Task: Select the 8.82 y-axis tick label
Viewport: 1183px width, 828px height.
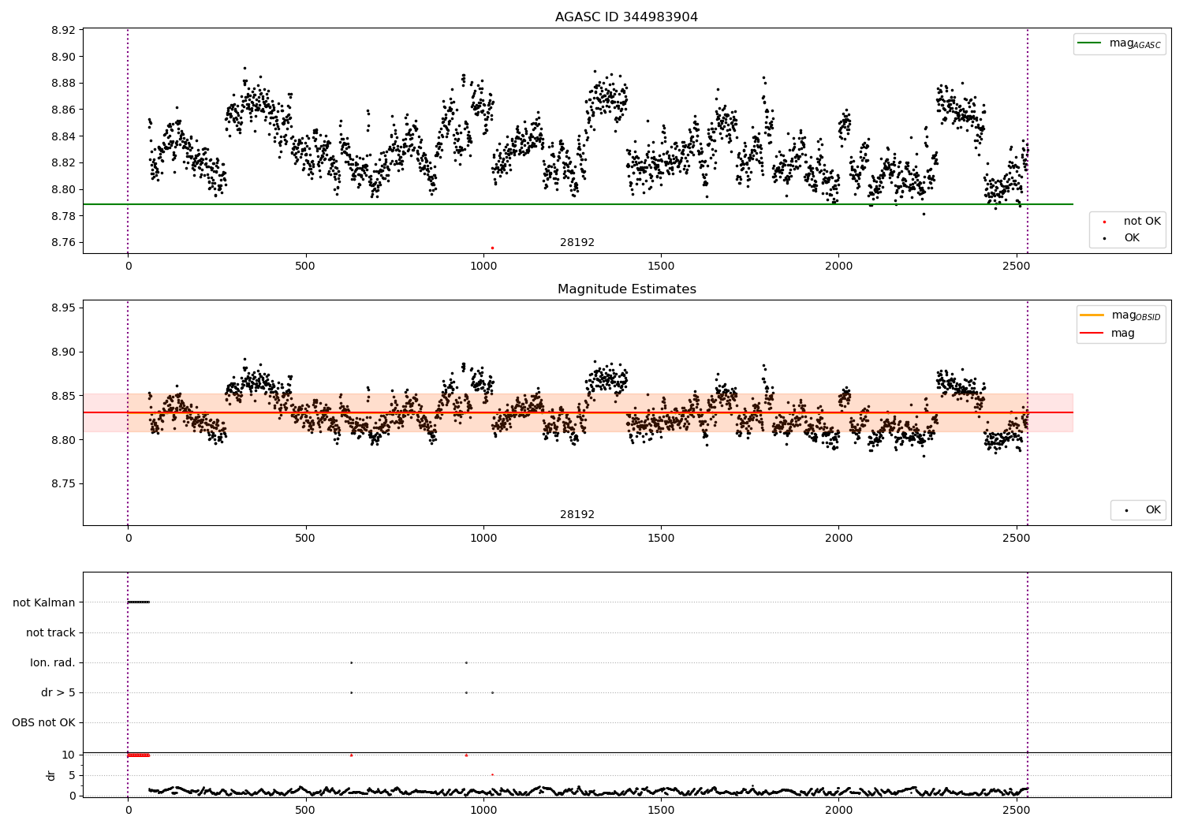Action: [x=62, y=163]
